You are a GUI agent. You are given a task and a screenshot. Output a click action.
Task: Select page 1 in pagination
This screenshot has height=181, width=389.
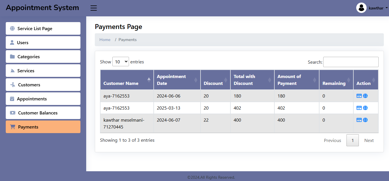pos(353,140)
